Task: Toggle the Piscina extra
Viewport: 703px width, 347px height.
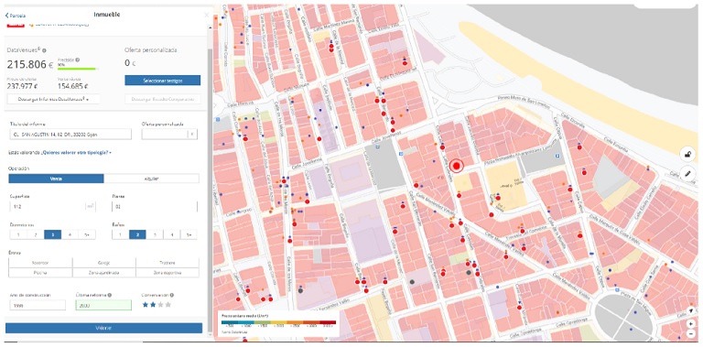Action: coord(40,273)
